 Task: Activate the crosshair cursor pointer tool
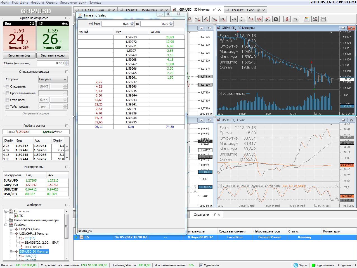coord(295,19)
